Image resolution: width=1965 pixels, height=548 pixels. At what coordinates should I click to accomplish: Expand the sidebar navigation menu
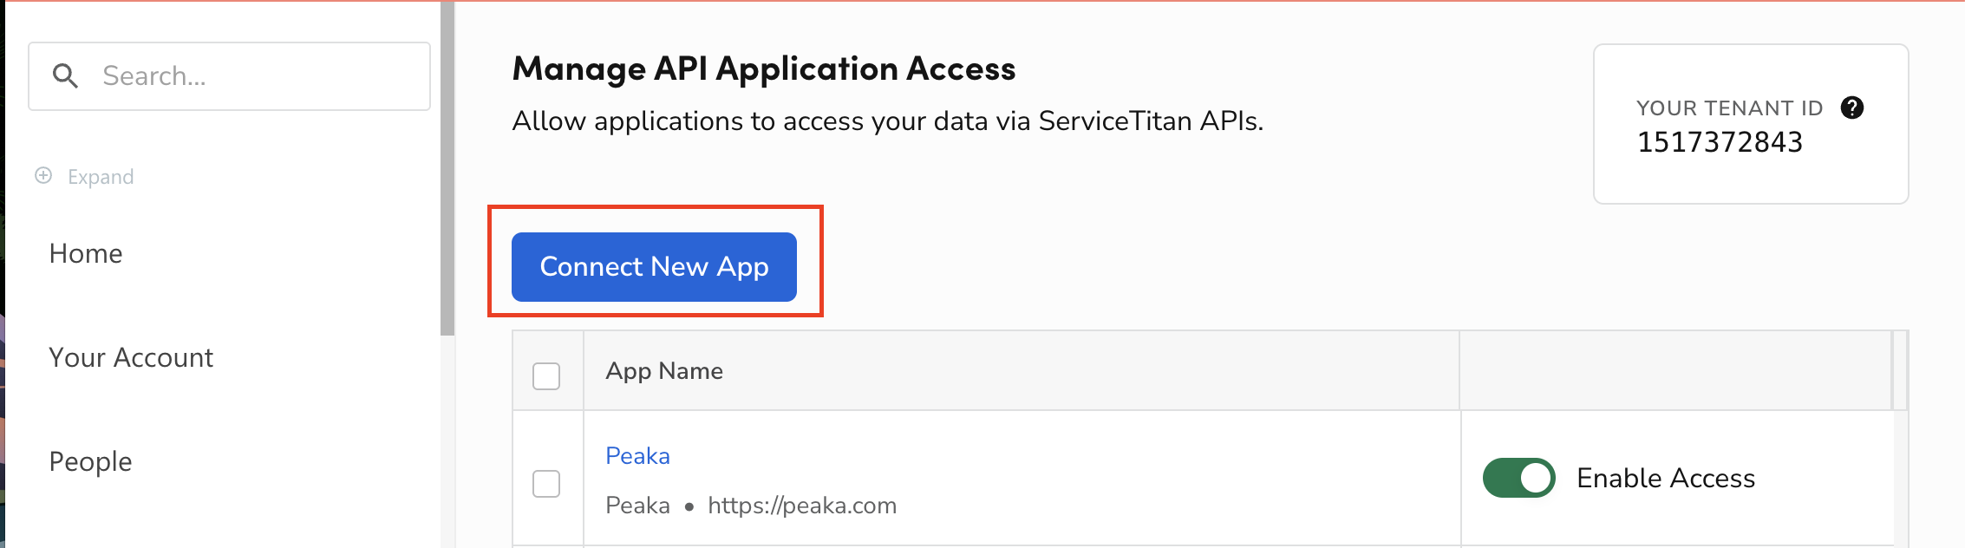tap(101, 177)
